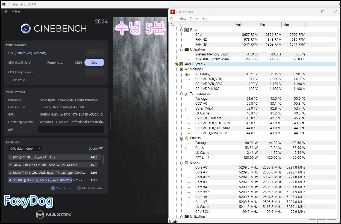Open HWMonitor Help menu

205,19
